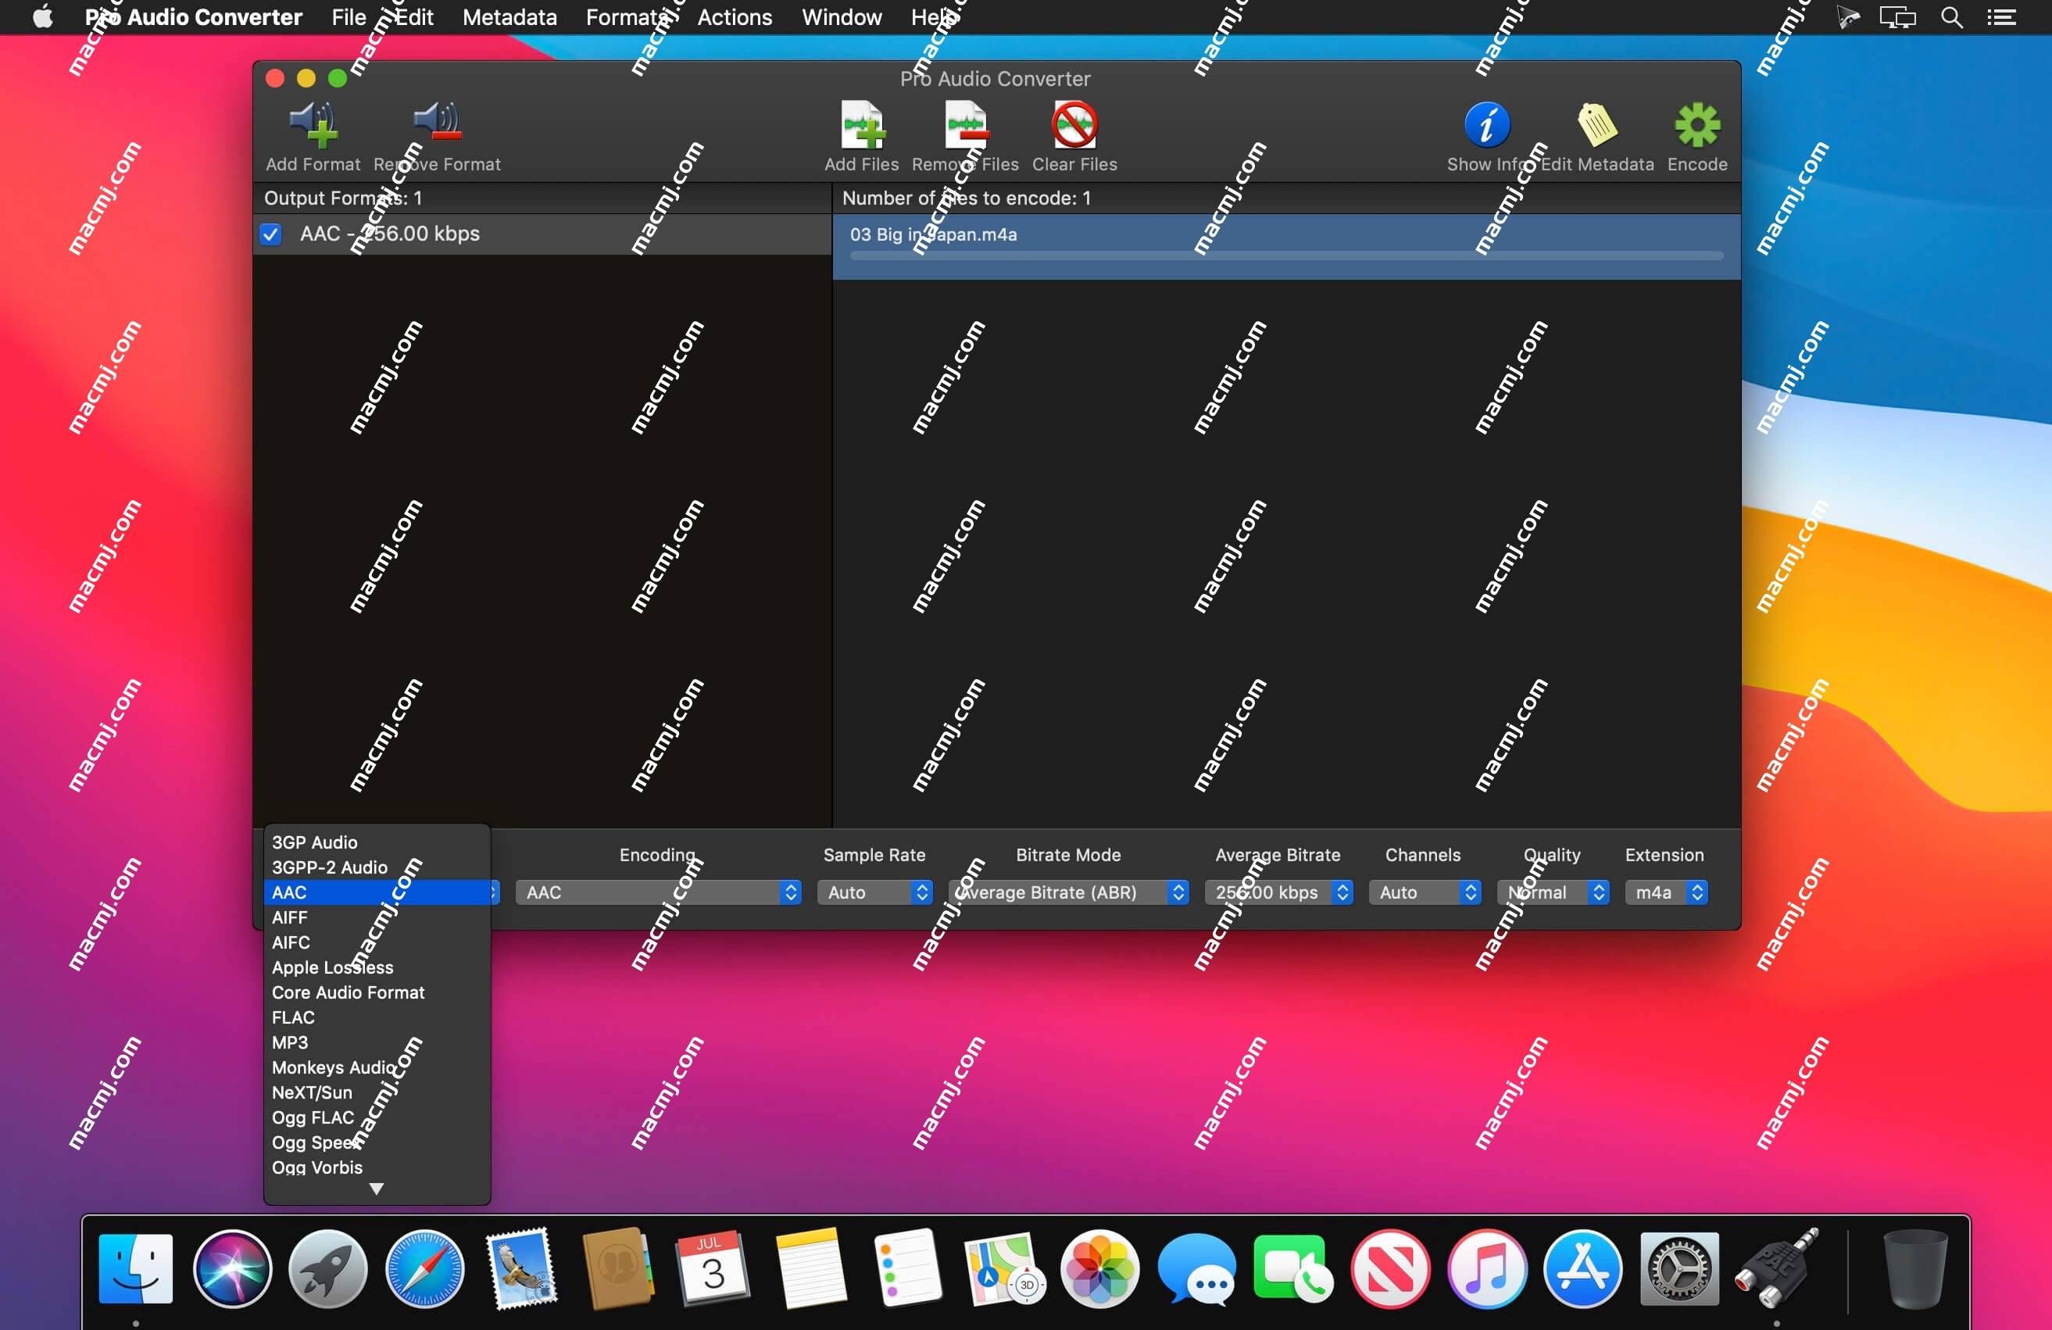Choose AIFF from the format list
The width and height of the screenshot is (2052, 1330).
377,917
